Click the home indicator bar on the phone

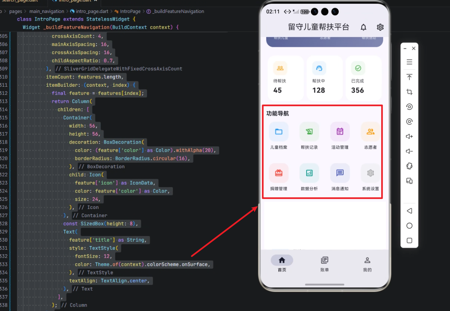point(325,284)
